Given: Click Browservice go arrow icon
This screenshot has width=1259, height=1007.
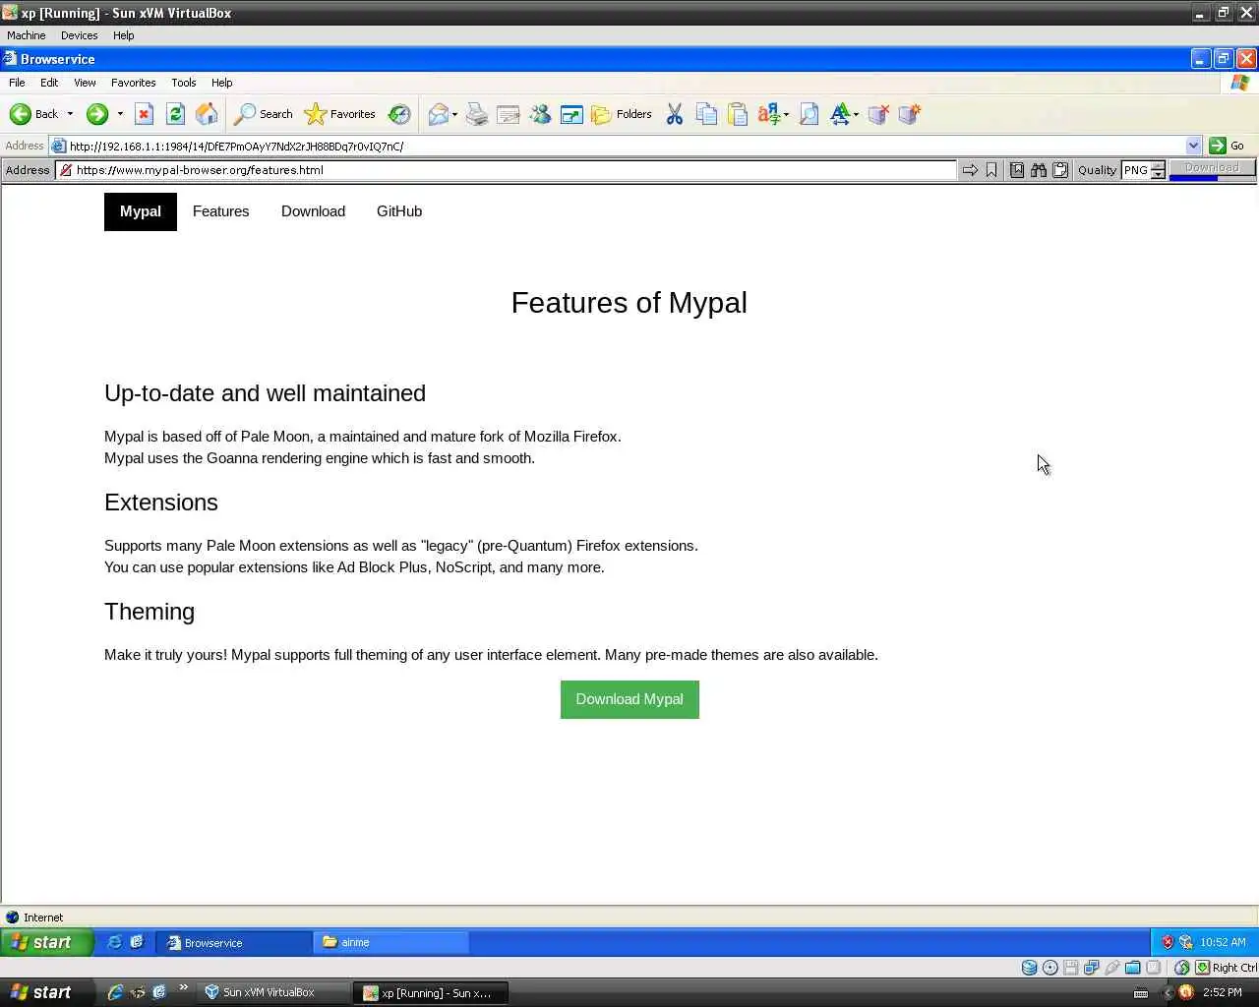Looking at the screenshot, I should (x=970, y=170).
